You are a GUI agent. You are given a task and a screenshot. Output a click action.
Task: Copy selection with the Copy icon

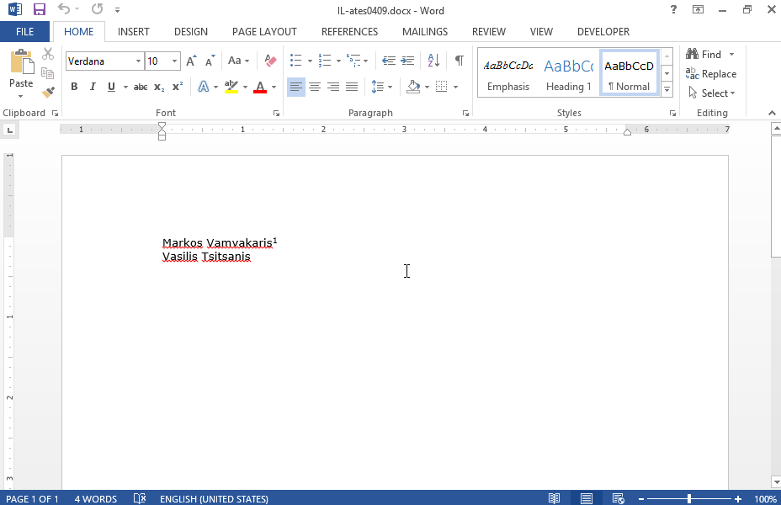[48, 73]
